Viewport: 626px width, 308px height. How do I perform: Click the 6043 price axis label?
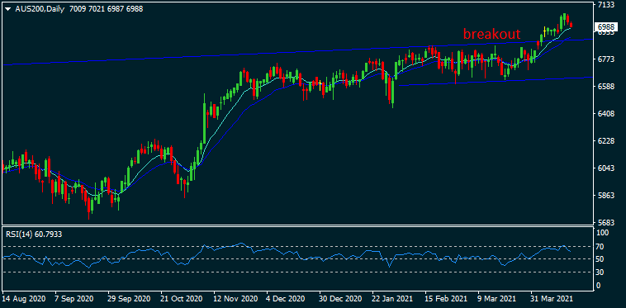coord(605,168)
